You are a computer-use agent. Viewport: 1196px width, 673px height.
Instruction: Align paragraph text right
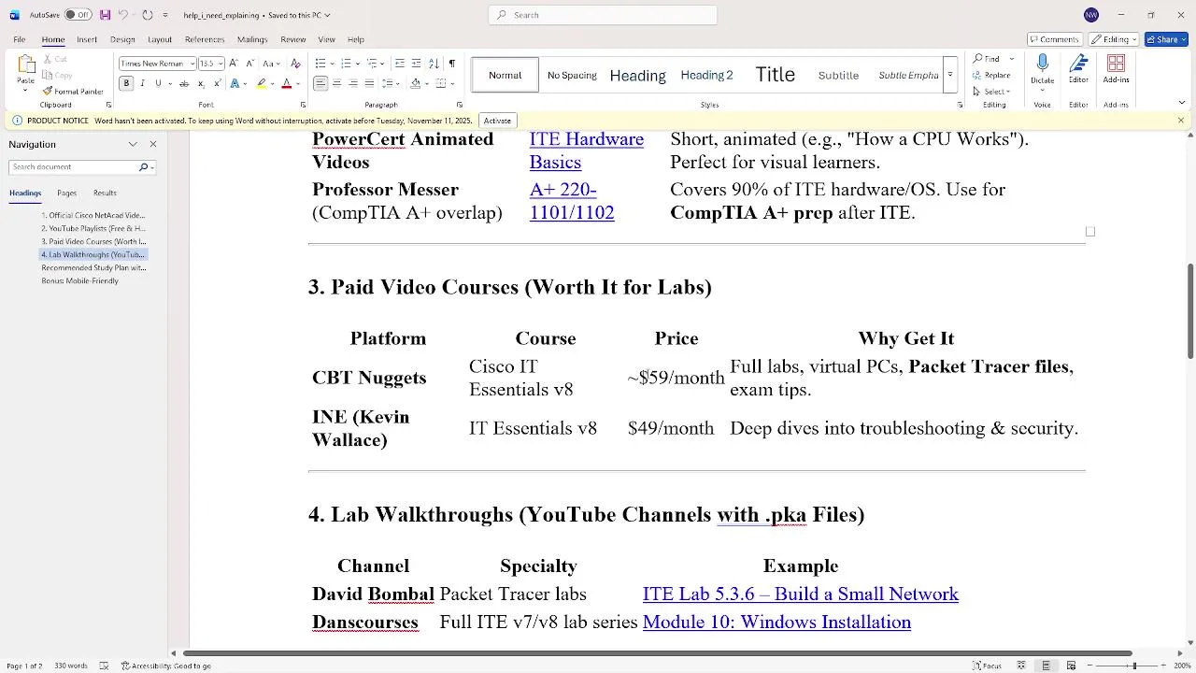(x=353, y=83)
